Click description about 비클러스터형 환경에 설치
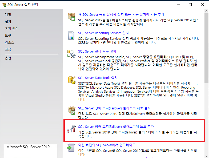This screenshot has width=209, height=158. click(139, 22)
